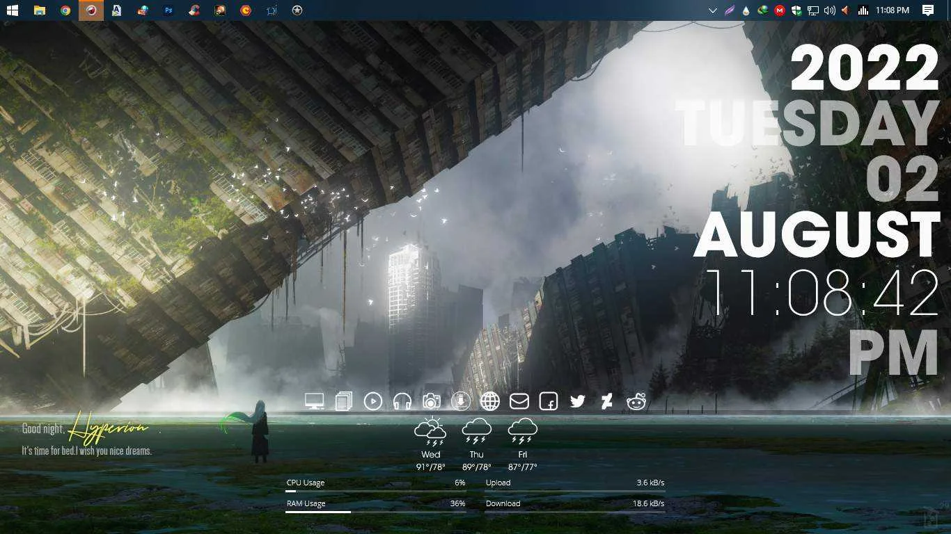Open the Twitter bird launcher icon
951x534 pixels.
578,401
